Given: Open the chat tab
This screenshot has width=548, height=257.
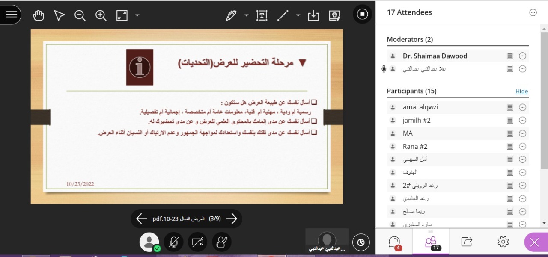Looking at the screenshot, I should [x=394, y=242].
